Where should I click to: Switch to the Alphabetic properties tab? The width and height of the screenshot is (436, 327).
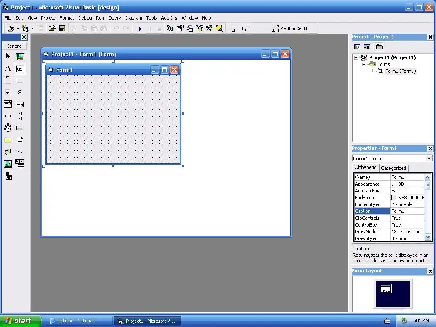click(x=365, y=167)
